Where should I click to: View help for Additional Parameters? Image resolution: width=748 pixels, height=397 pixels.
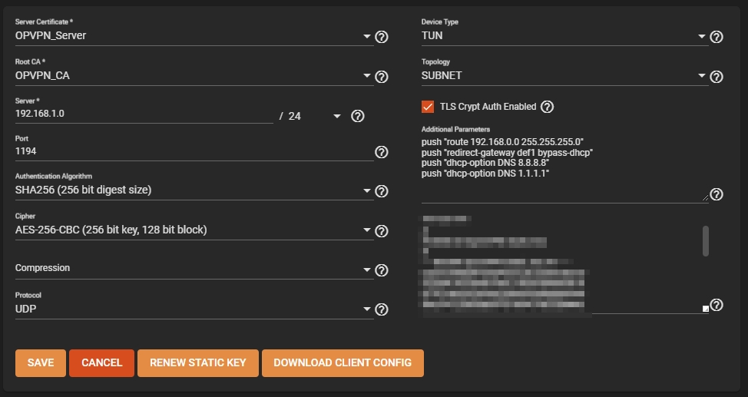point(717,194)
